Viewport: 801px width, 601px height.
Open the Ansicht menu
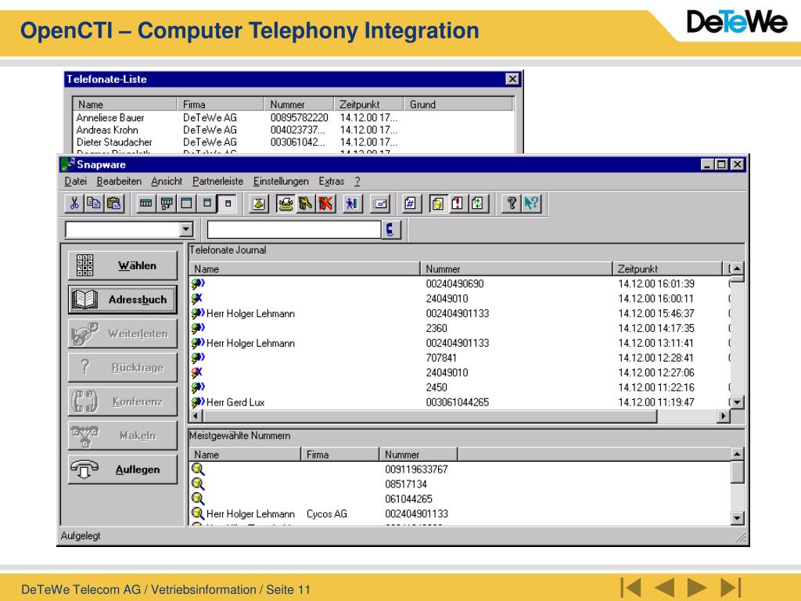point(167,182)
